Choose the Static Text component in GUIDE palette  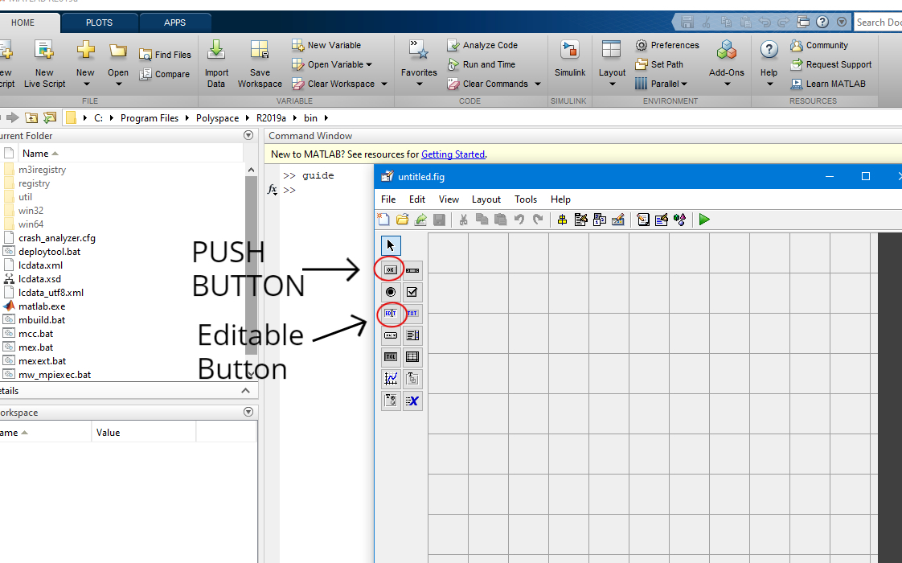pyautogui.click(x=412, y=314)
